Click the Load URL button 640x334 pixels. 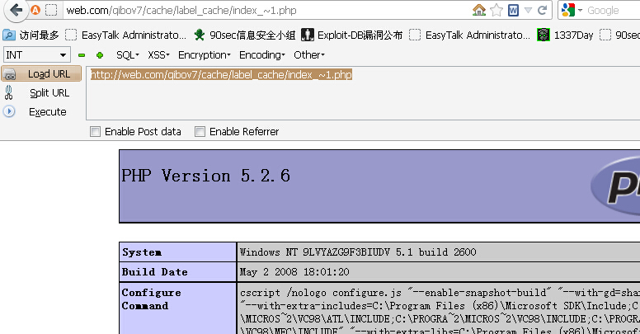pos(41,74)
